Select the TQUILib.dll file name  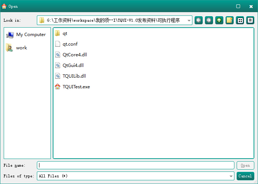tap(74, 76)
